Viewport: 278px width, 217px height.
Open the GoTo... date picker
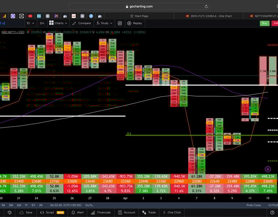90,205
